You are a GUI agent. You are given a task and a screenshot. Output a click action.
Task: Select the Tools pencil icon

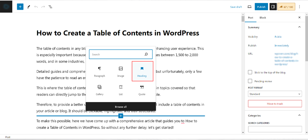29,7
